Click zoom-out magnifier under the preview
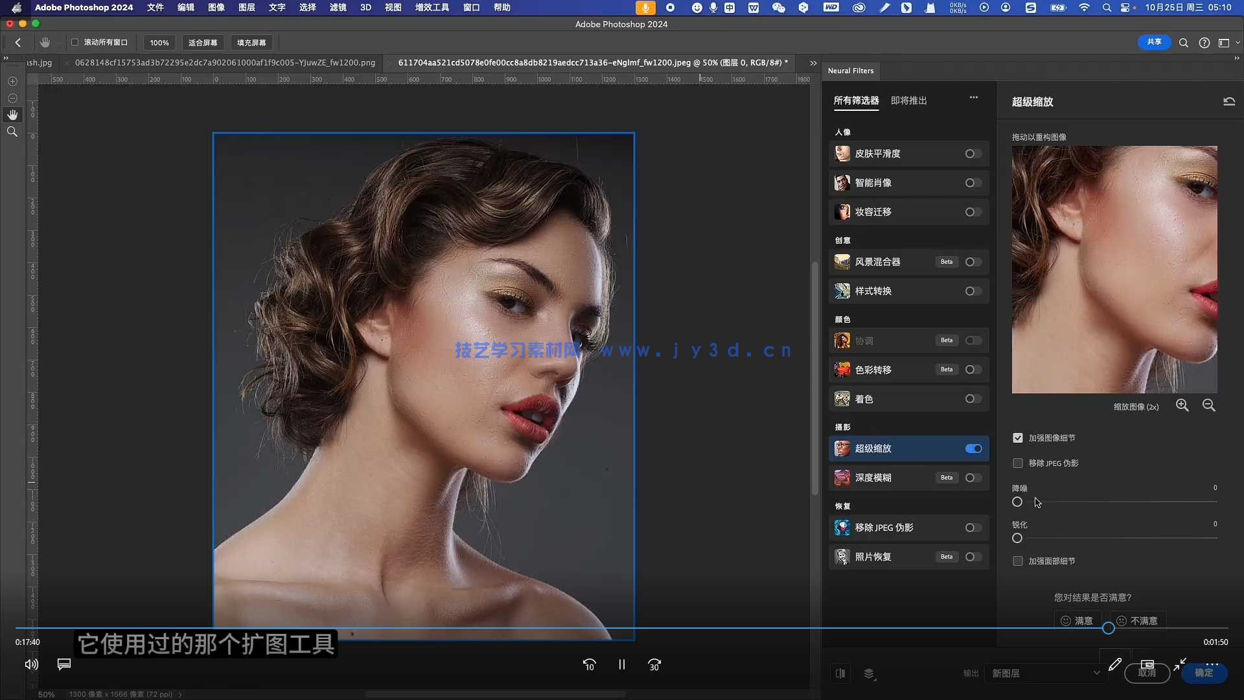Screen dimensions: 1244x700 [x=1209, y=406]
